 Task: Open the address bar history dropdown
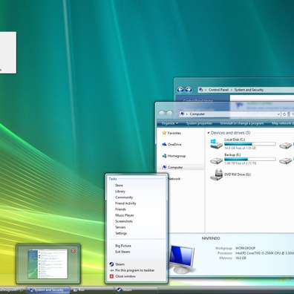(x=278, y=114)
